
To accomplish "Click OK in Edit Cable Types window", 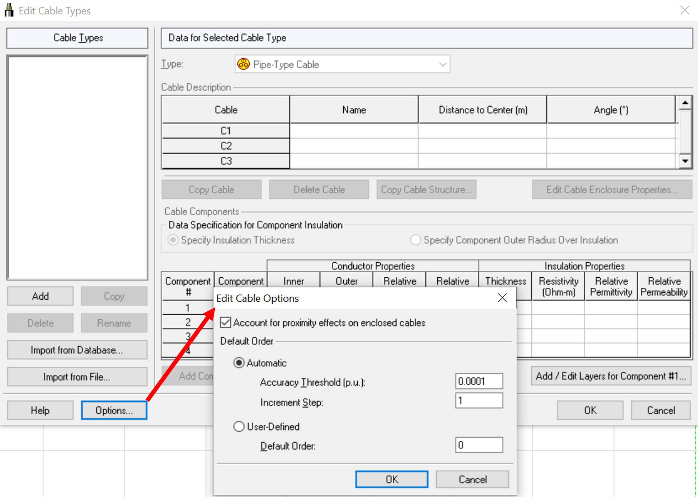I will 590,410.
